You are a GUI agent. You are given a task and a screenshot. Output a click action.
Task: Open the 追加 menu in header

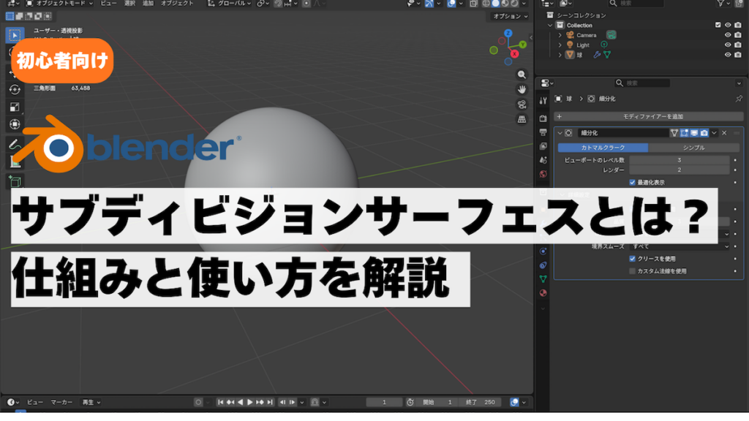pyautogui.click(x=148, y=4)
